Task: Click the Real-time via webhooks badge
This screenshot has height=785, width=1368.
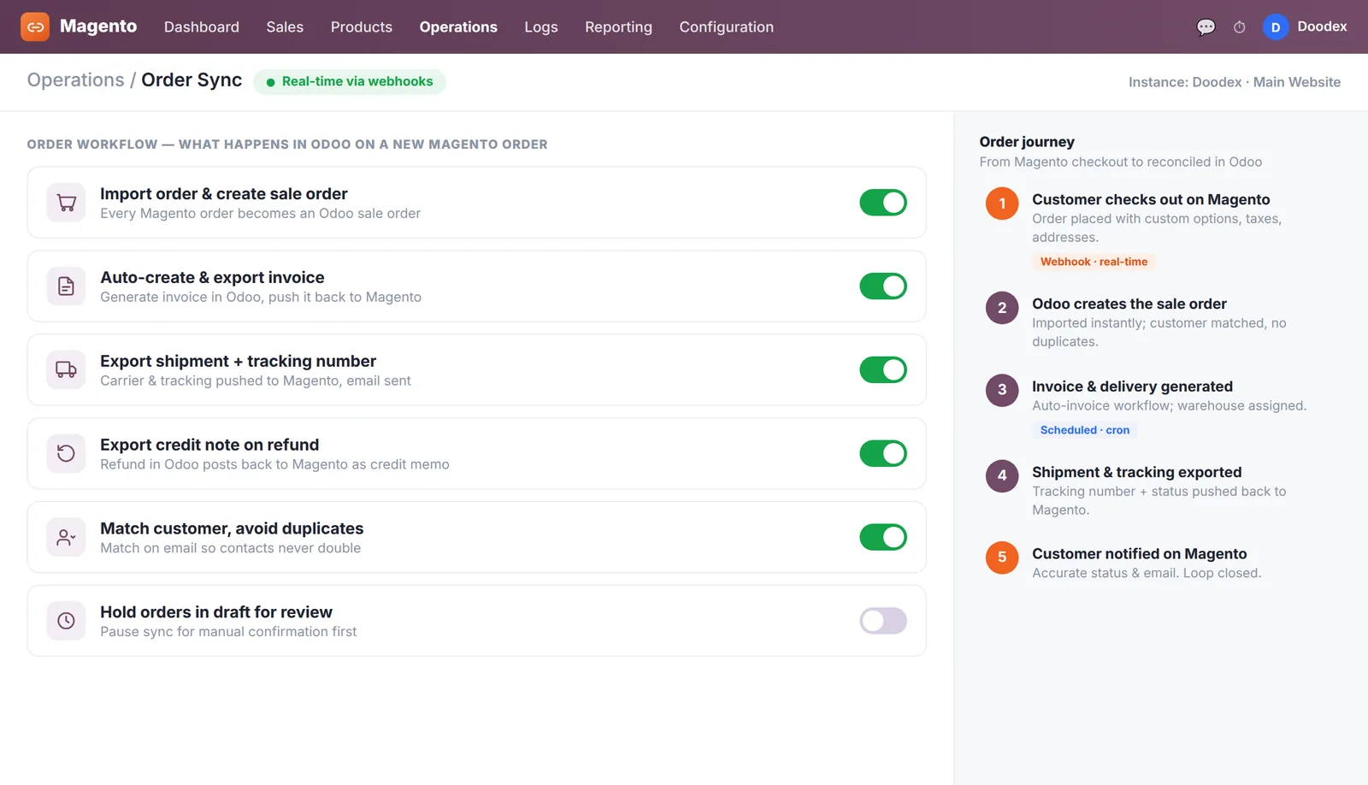Action: click(x=350, y=82)
